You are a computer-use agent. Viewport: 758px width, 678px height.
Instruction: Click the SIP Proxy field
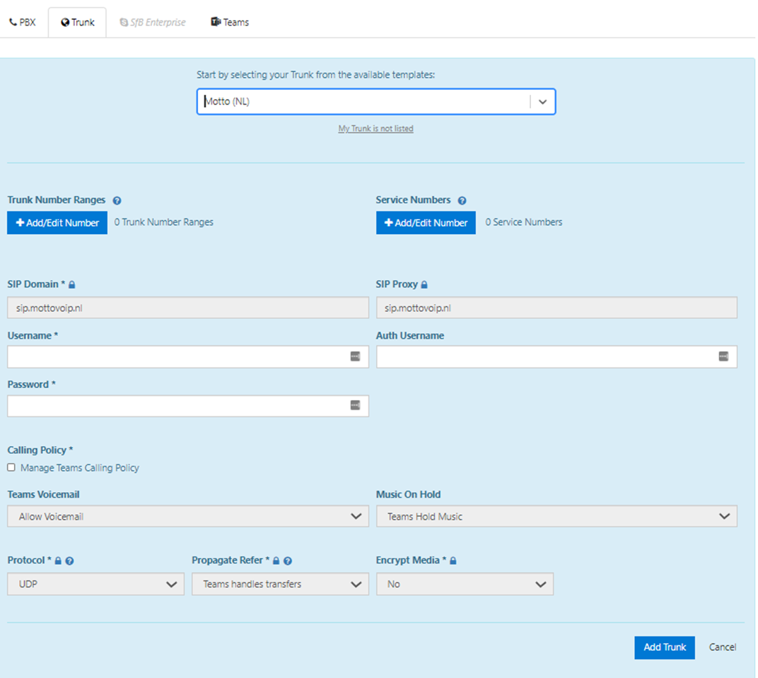pos(557,308)
